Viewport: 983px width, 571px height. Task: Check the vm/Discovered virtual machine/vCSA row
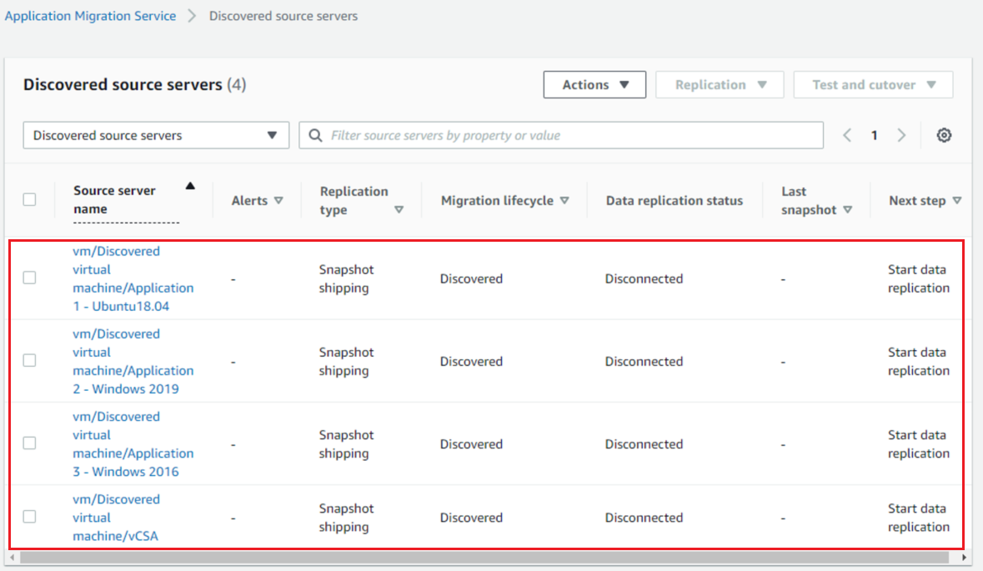click(x=29, y=517)
